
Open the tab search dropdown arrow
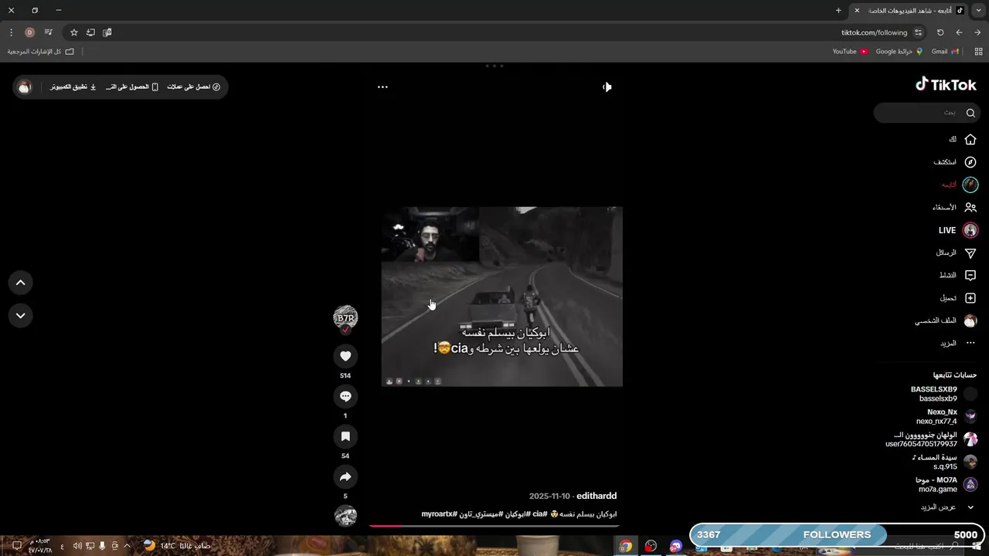[x=979, y=10]
